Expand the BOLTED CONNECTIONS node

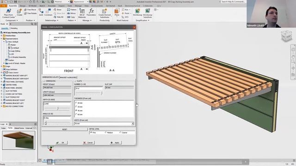pyautogui.click(x=1, y=107)
